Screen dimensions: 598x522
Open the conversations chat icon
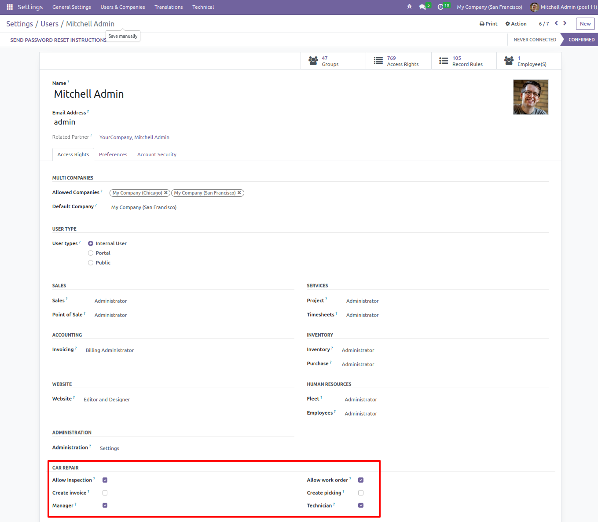[x=422, y=7]
